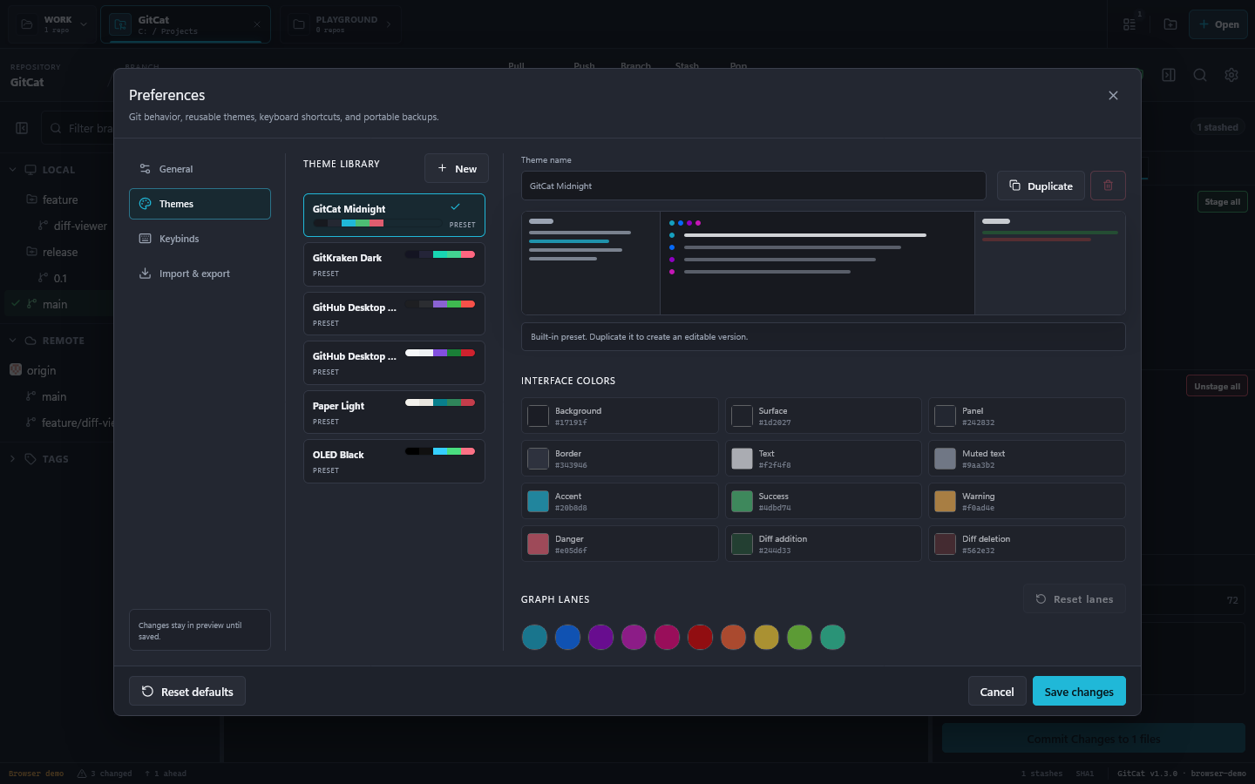Pick the blue graph lane color
Viewport: 1255px width, 784px height.
click(x=567, y=637)
